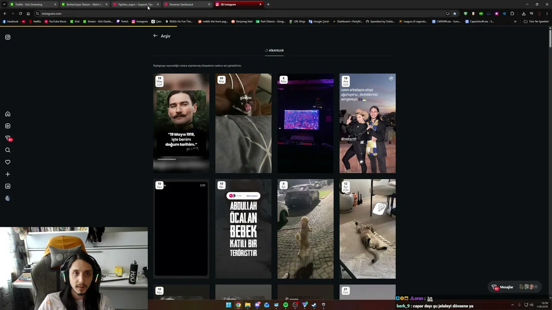Close the Streamer Dashboard tab
Image resolution: width=552 pixels, height=310 pixels.
click(209, 4)
